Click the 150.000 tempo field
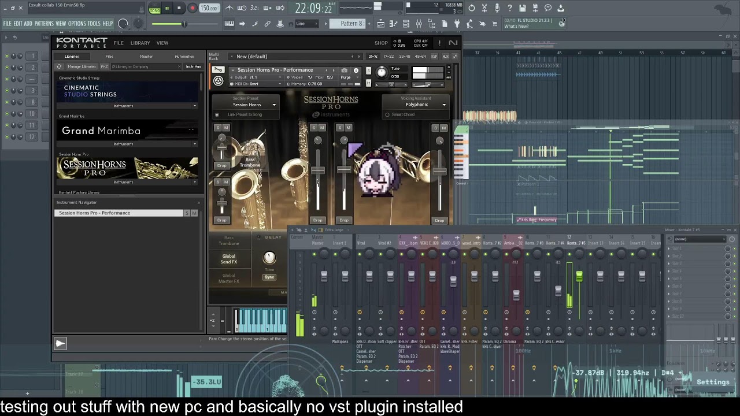740x416 pixels. 209,8
